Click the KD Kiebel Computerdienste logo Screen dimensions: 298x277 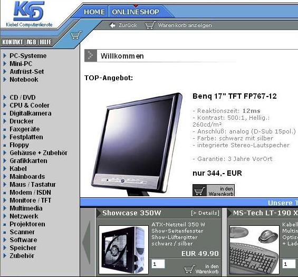coord(29,14)
